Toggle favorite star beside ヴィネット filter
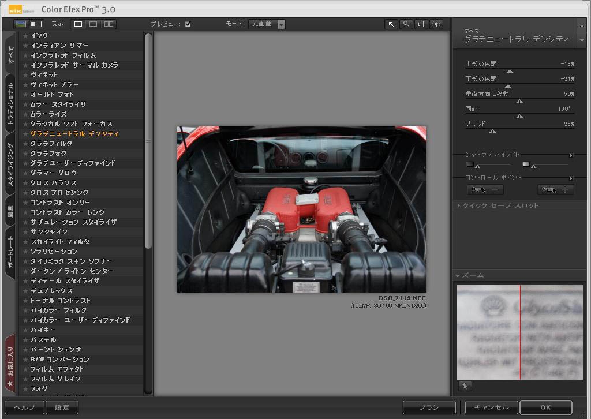The width and height of the screenshot is (591, 419). tap(25, 75)
